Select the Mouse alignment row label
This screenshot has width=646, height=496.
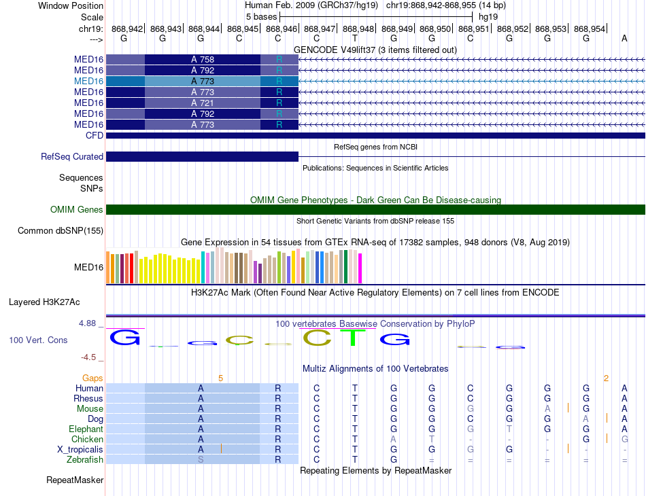(90, 409)
